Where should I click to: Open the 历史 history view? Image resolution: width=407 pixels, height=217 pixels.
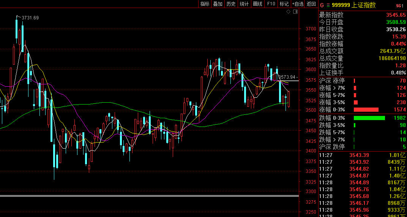[231, 4]
